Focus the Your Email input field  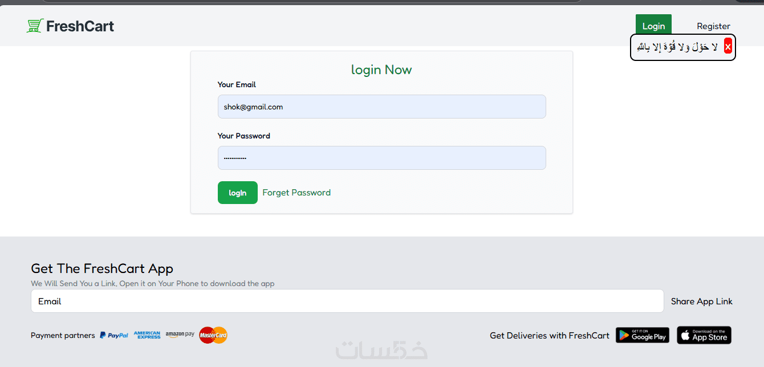[x=382, y=107]
